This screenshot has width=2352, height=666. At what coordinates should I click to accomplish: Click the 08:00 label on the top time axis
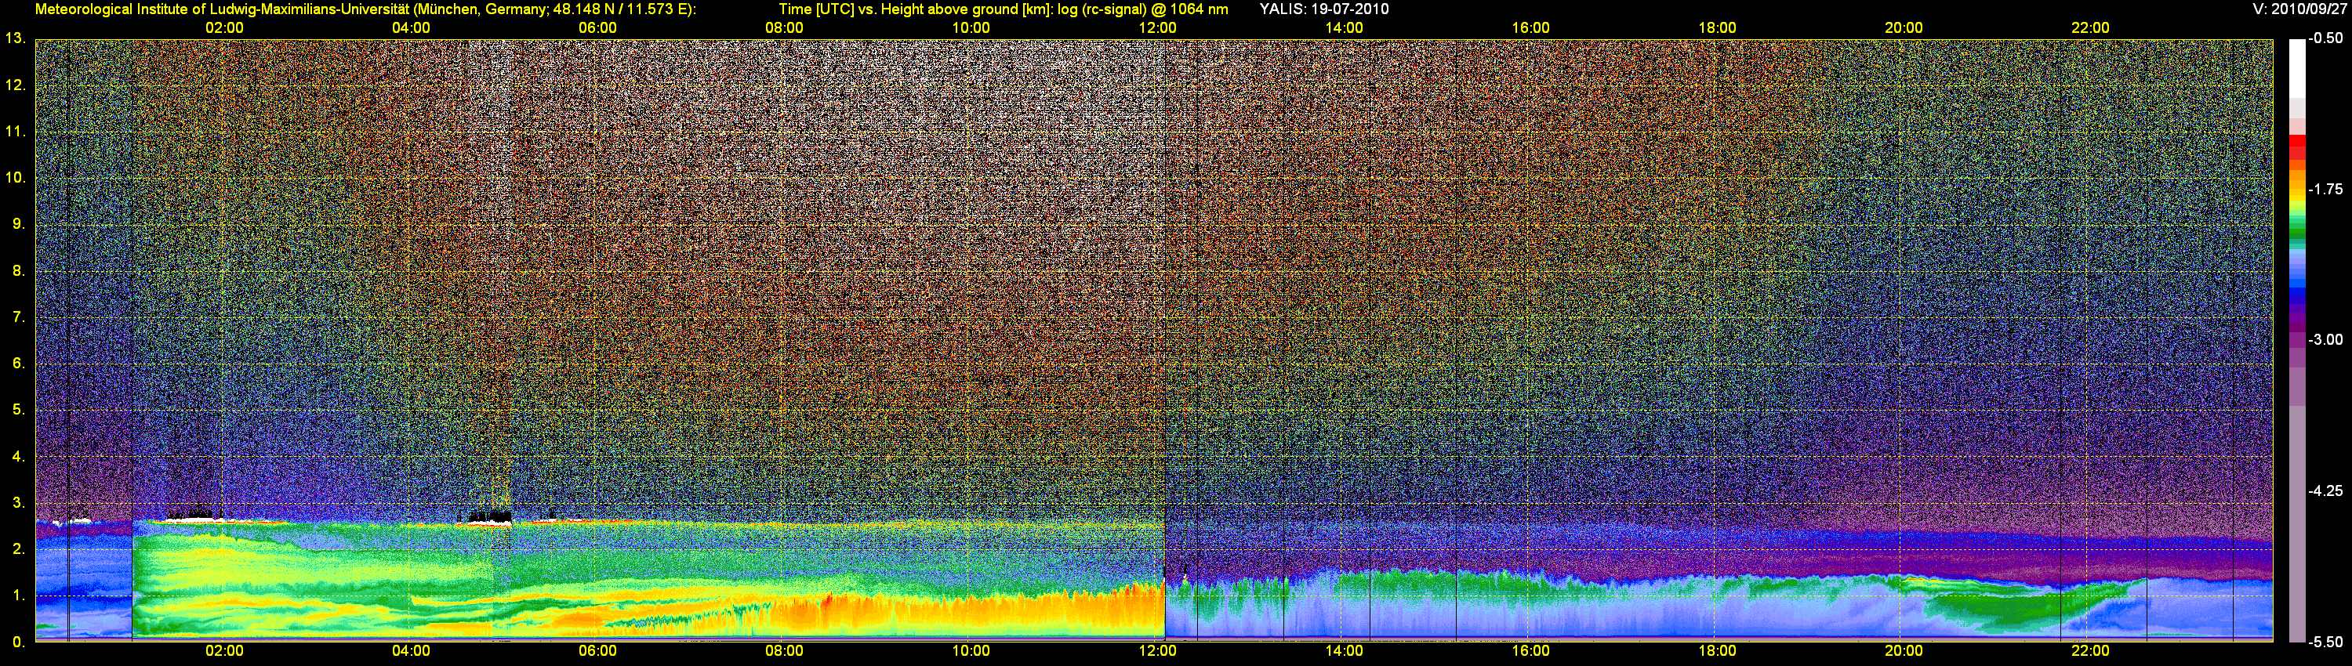[x=784, y=28]
